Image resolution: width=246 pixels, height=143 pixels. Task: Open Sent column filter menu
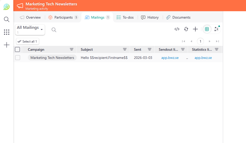[x=150, y=49]
